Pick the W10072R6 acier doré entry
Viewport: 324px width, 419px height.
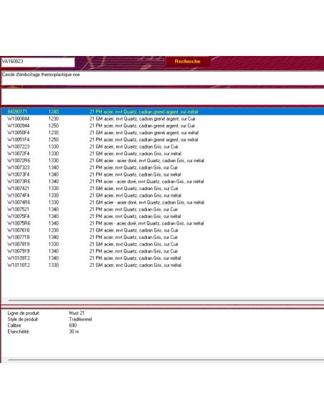coord(163,160)
